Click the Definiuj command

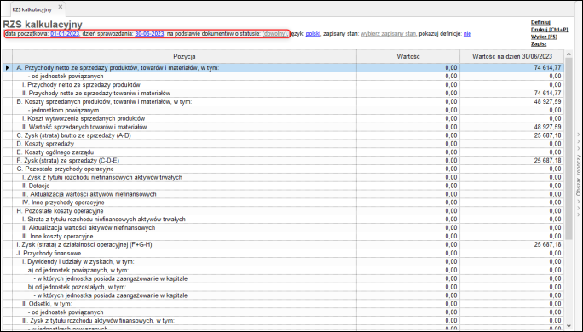(x=540, y=23)
